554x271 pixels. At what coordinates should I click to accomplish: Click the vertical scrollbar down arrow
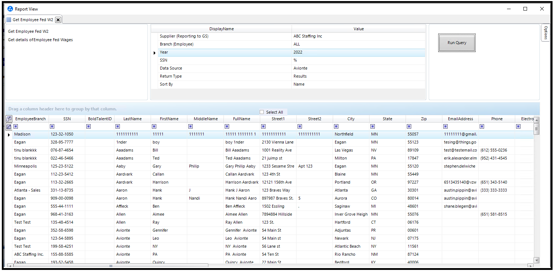536,260
